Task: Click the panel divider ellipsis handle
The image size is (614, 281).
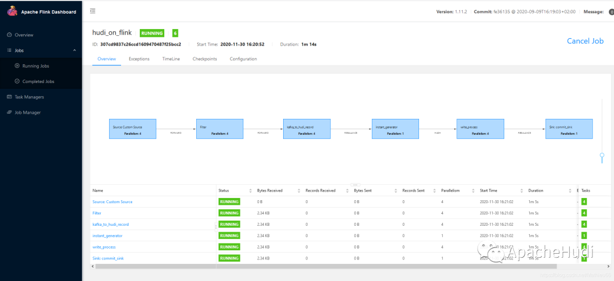Action: [355, 185]
